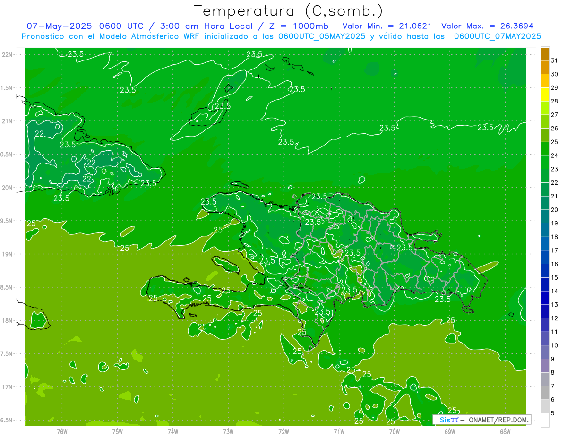This screenshot has height=438, width=567.
Task: Click the longitude label "76W"
Action: pyautogui.click(x=62, y=432)
